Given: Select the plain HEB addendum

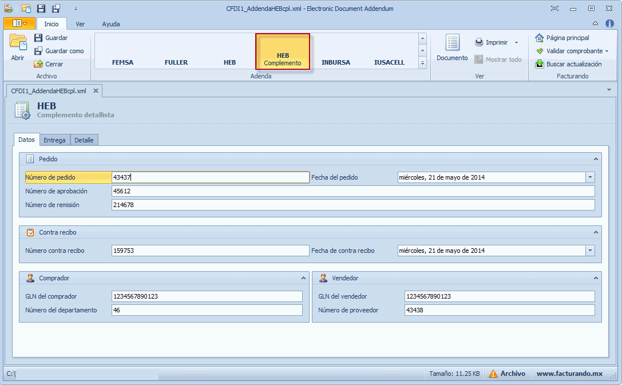Looking at the screenshot, I should click(229, 51).
